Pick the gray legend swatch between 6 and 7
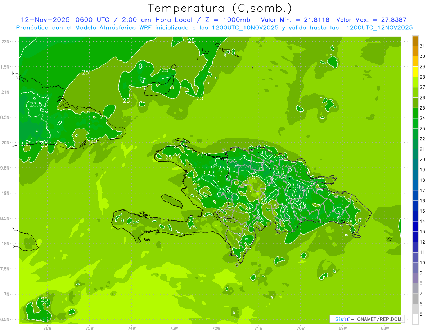This screenshot has width=432, height=333. tap(415, 299)
